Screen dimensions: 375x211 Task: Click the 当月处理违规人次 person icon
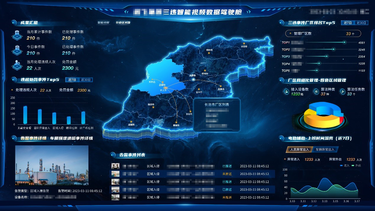pyautogui.click(x=17, y=65)
